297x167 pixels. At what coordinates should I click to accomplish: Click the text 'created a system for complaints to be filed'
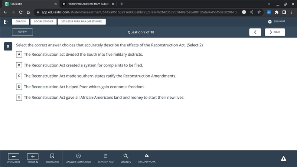pos(104,65)
